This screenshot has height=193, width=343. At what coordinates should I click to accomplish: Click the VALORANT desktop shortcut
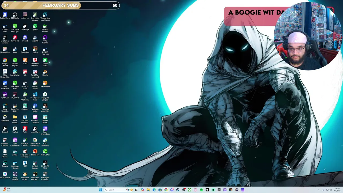point(15,95)
